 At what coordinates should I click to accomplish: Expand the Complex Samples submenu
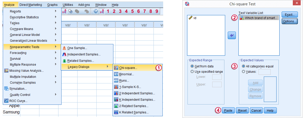(32, 82)
